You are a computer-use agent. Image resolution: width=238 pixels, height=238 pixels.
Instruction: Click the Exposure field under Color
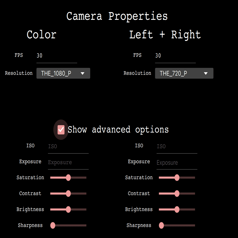tap(68, 162)
